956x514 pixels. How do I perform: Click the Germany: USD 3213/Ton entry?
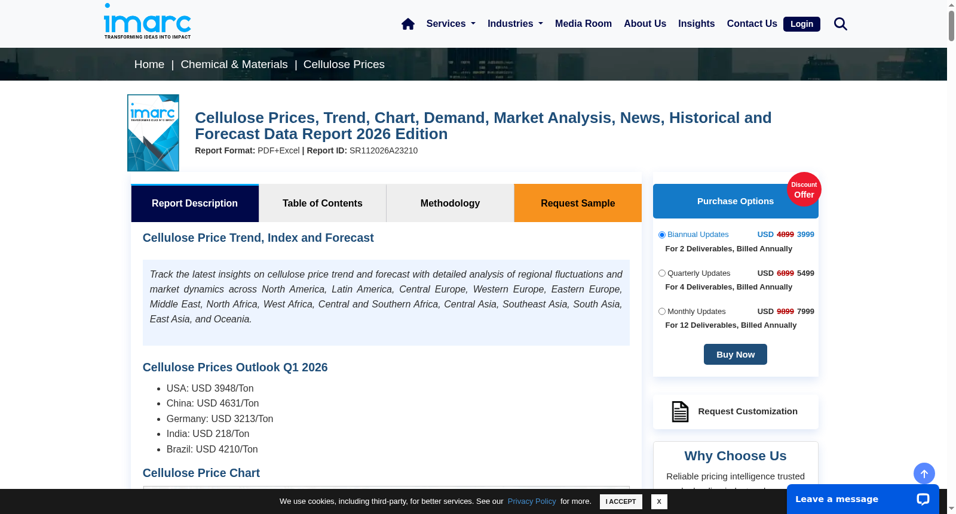(x=220, y=419)
